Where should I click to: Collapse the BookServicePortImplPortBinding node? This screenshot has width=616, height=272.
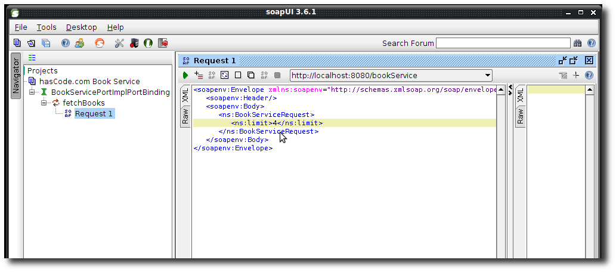point(32,92)
